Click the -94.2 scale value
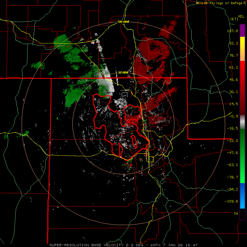This screenshot has width=247, height=247. tap(232, 189)
